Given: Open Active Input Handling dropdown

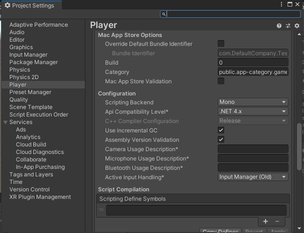Looking at the screenshot, I should 253,177.
